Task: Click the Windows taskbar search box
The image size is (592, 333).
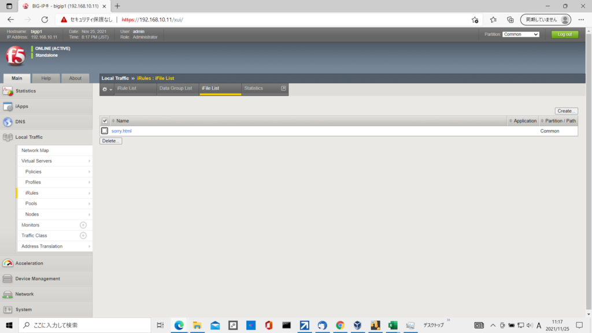Action: 86,325
